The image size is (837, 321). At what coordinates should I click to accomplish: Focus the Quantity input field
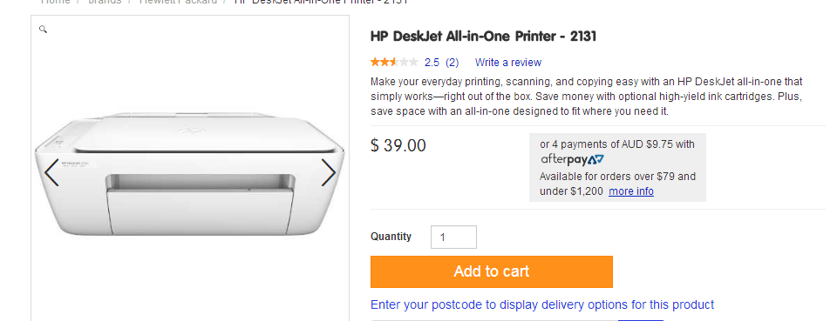pyautogui.click(x=453, y=237)
